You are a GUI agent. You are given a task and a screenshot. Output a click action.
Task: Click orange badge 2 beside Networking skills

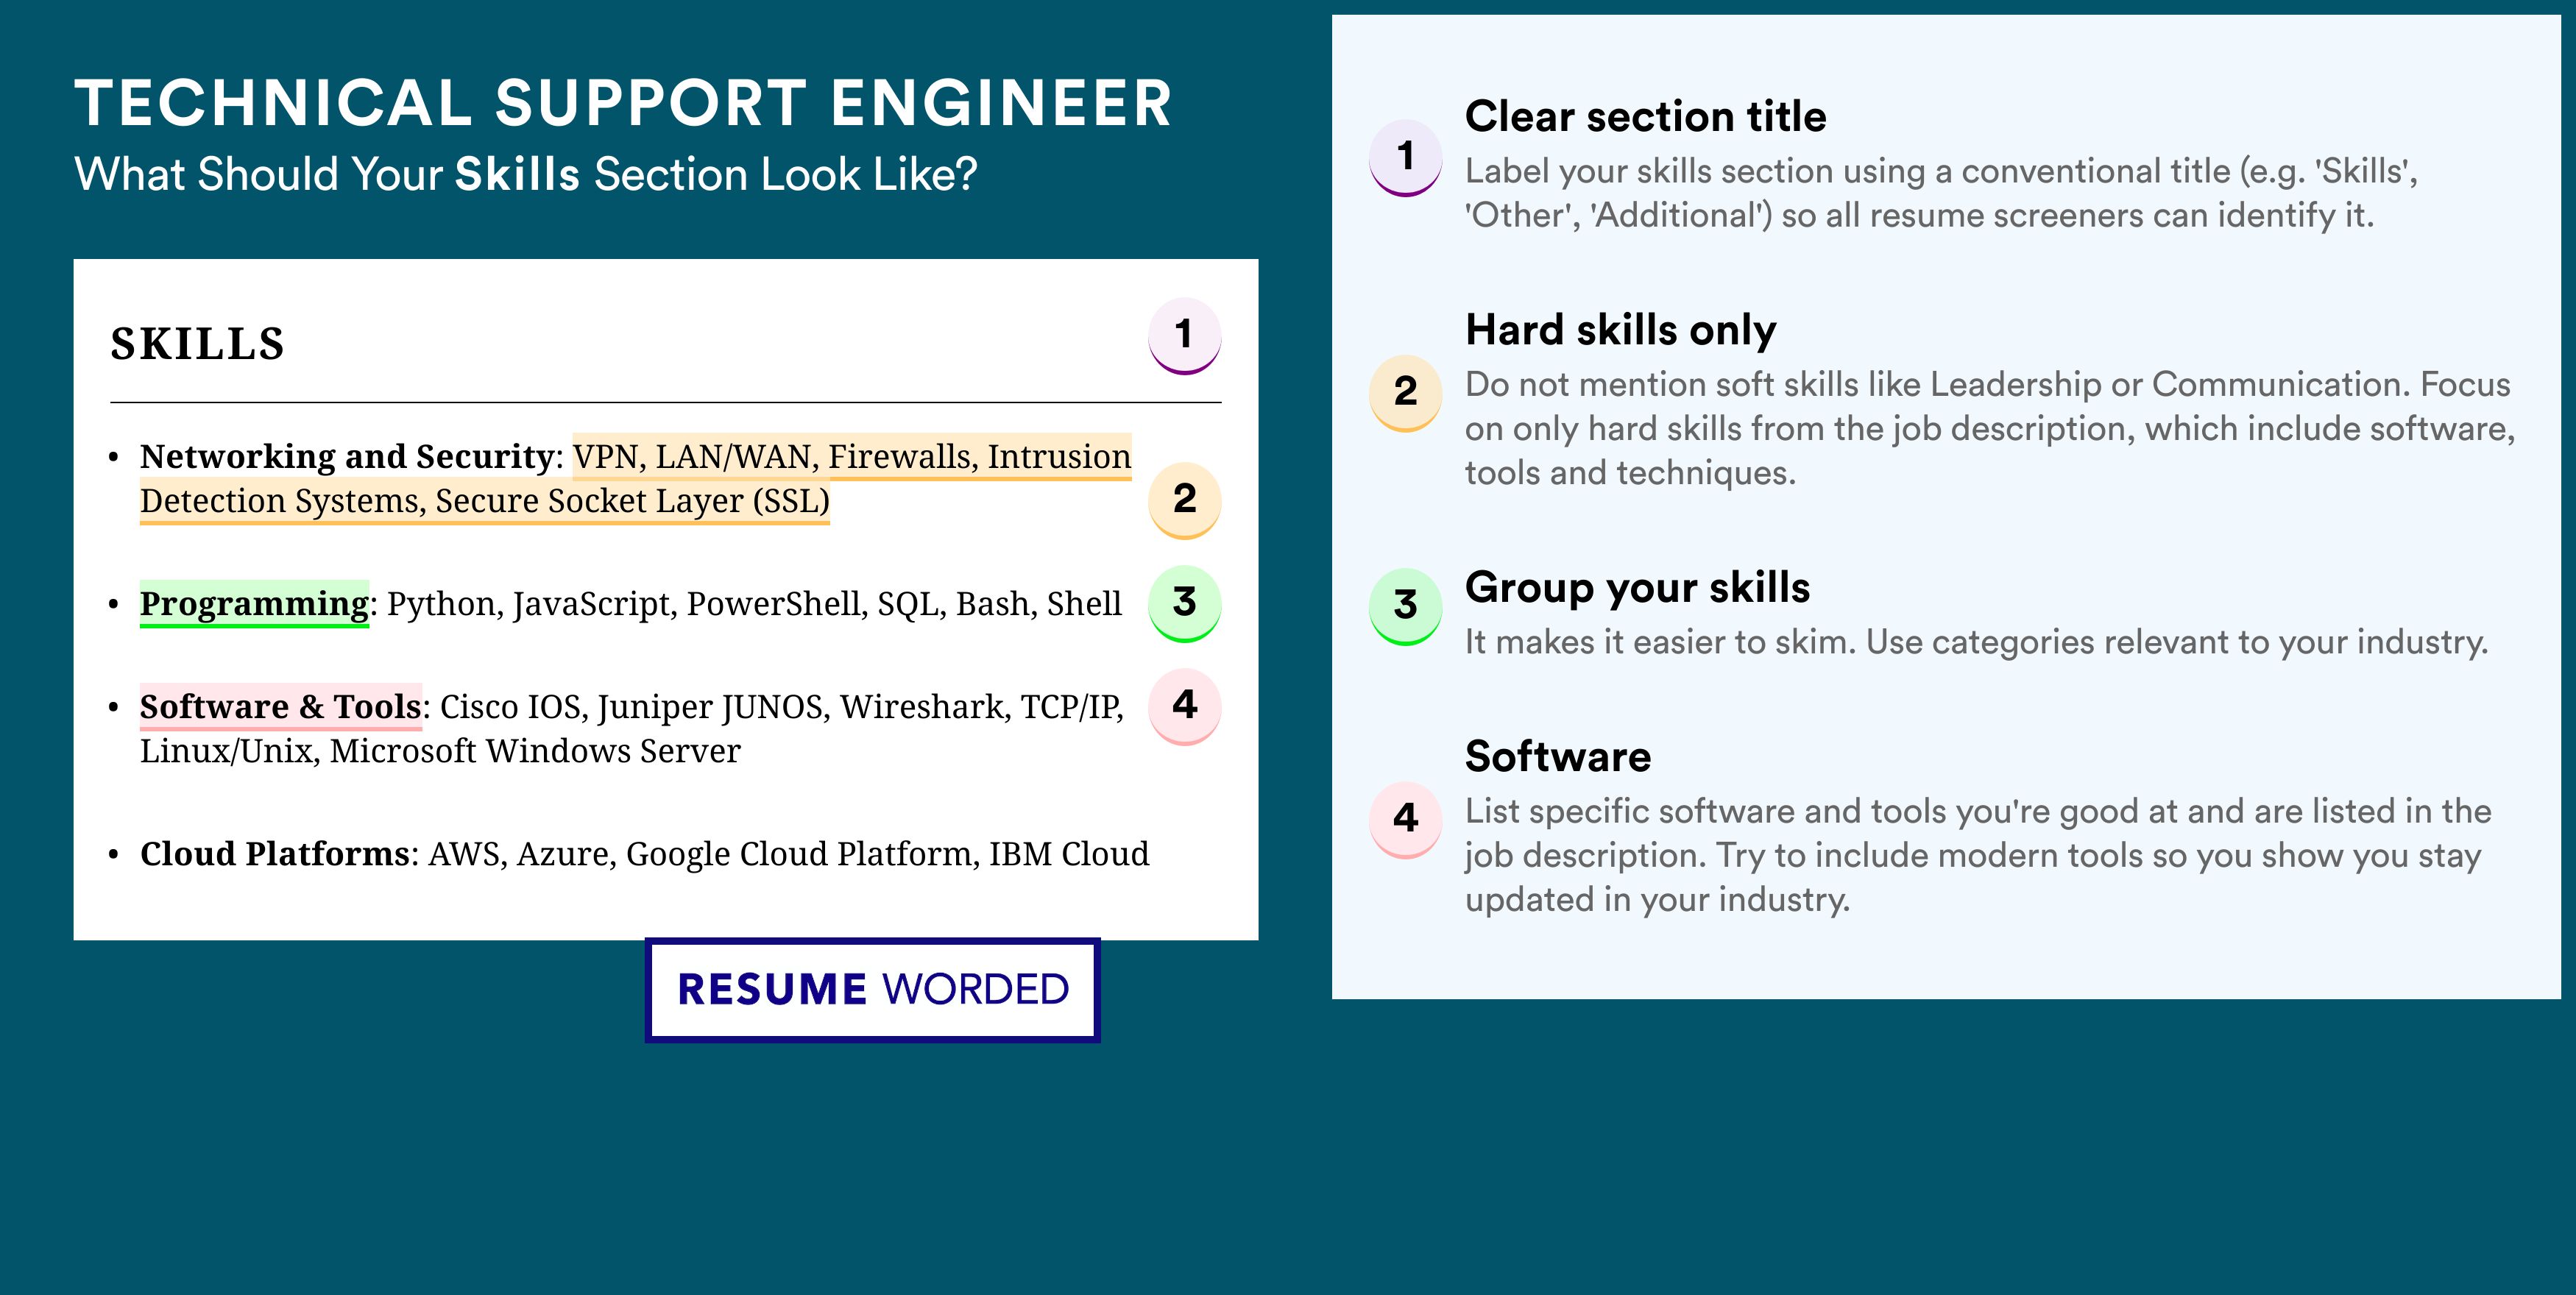1184,500
